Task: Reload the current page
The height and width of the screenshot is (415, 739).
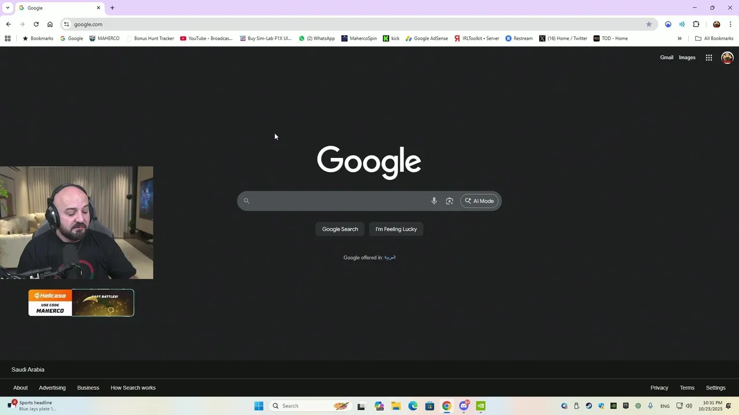Action: pyautogui.click(x=36, y=24)
